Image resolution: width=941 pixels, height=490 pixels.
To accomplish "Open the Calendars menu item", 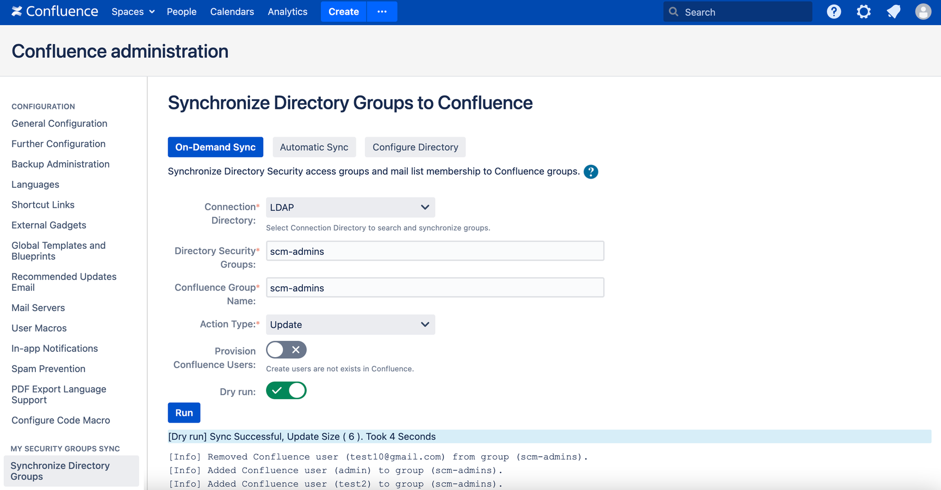I will point(232,11).
